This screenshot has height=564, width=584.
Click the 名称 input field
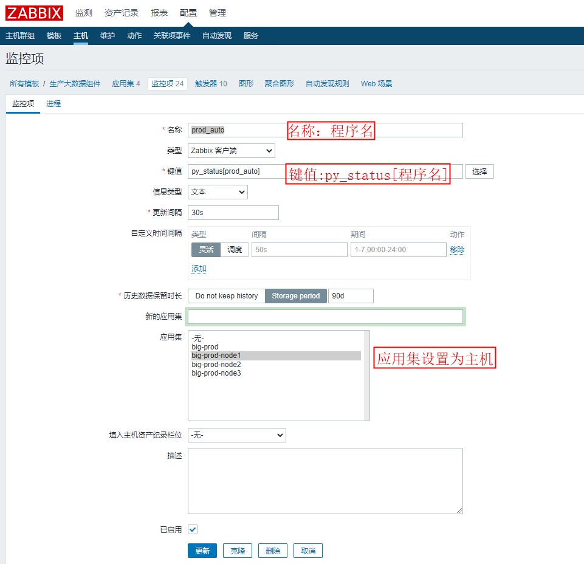pos(325,130)
